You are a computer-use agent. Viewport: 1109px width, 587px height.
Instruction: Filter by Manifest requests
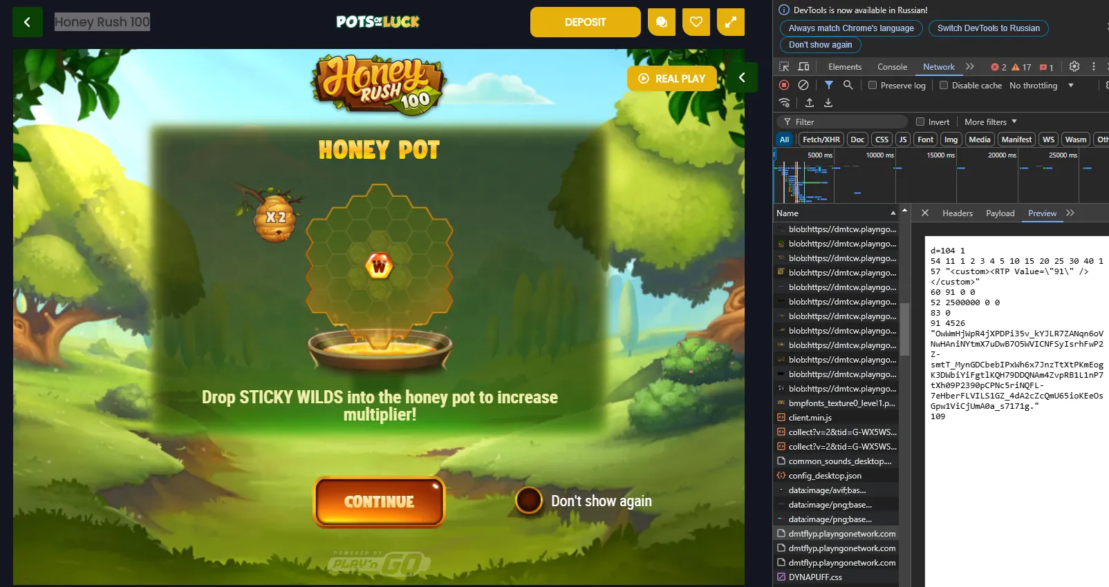[1016, 139]
